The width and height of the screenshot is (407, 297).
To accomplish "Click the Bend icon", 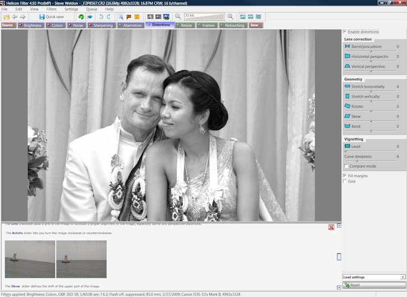I will (x=347, y=126).
